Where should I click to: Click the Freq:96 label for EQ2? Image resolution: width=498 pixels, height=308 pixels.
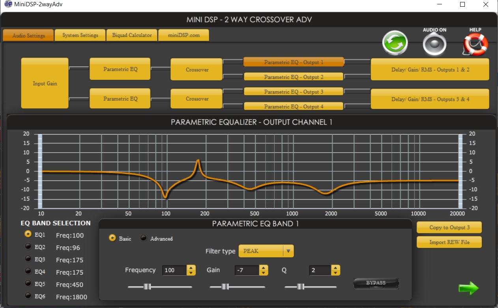(68, 248)
